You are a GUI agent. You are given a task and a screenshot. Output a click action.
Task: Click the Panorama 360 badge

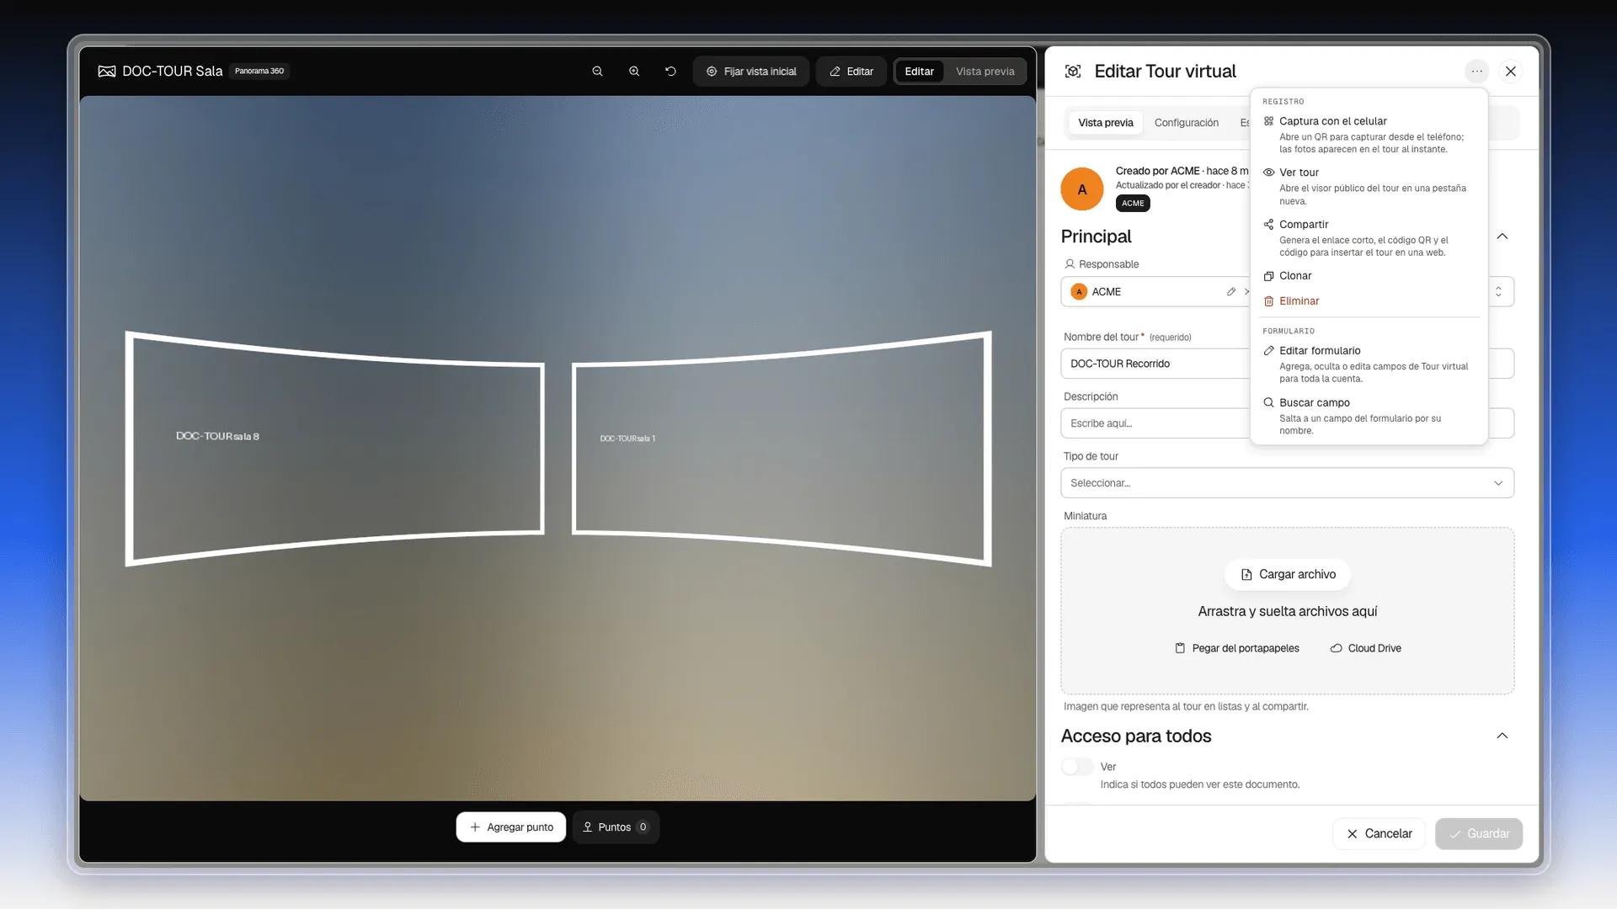[259, 72]
